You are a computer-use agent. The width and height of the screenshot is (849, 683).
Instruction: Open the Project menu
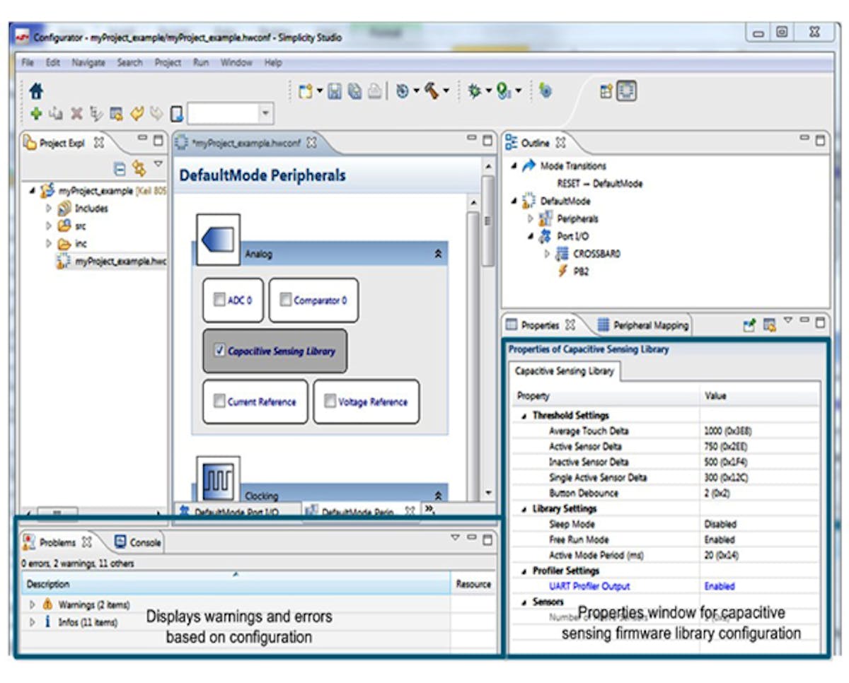tap(168, 62)
